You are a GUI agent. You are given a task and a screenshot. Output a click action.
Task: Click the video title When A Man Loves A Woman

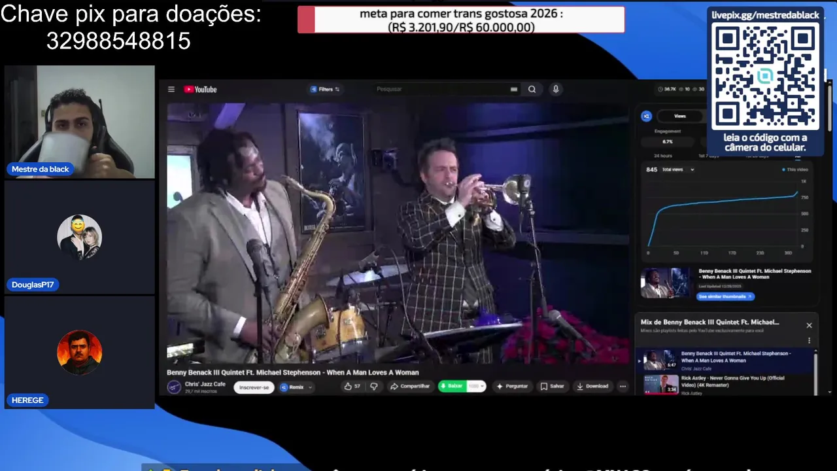[x=293, y=372]
